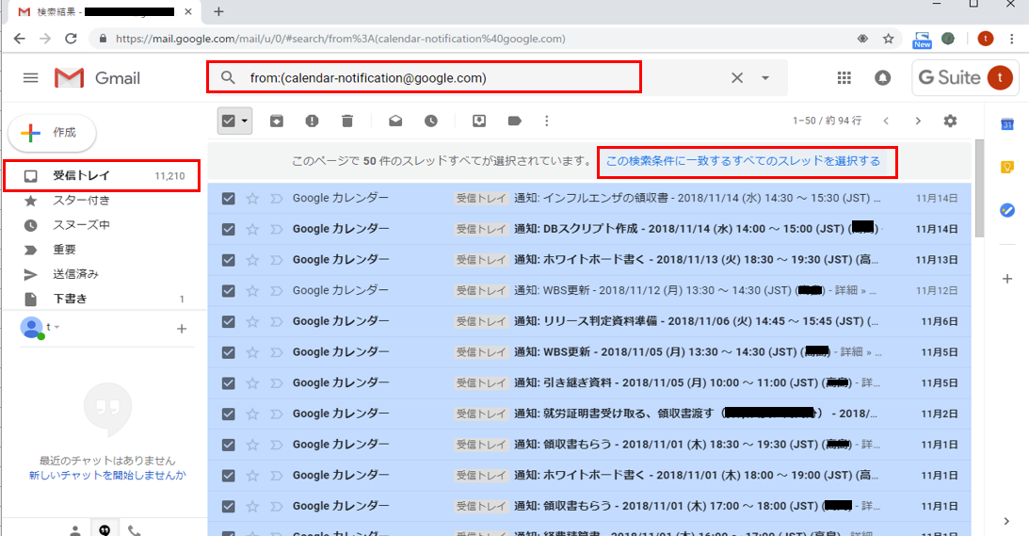The width and height of the screenshot is (1029, 536).
Task: Open the スヌーズ中 folder
Action: [x=81, y=225]
